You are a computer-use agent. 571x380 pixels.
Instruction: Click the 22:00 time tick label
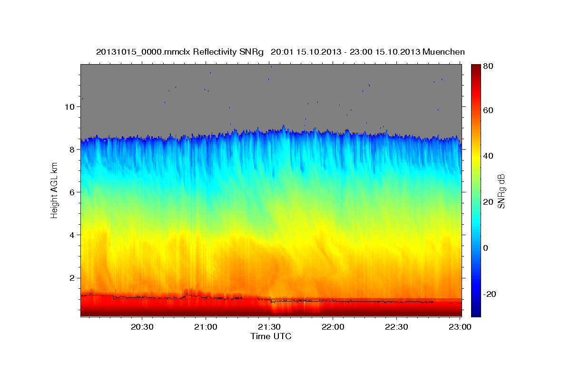click(x=333, y=327)
